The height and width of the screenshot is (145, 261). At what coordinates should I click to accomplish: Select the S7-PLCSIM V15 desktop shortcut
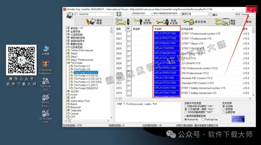(46, 117)
